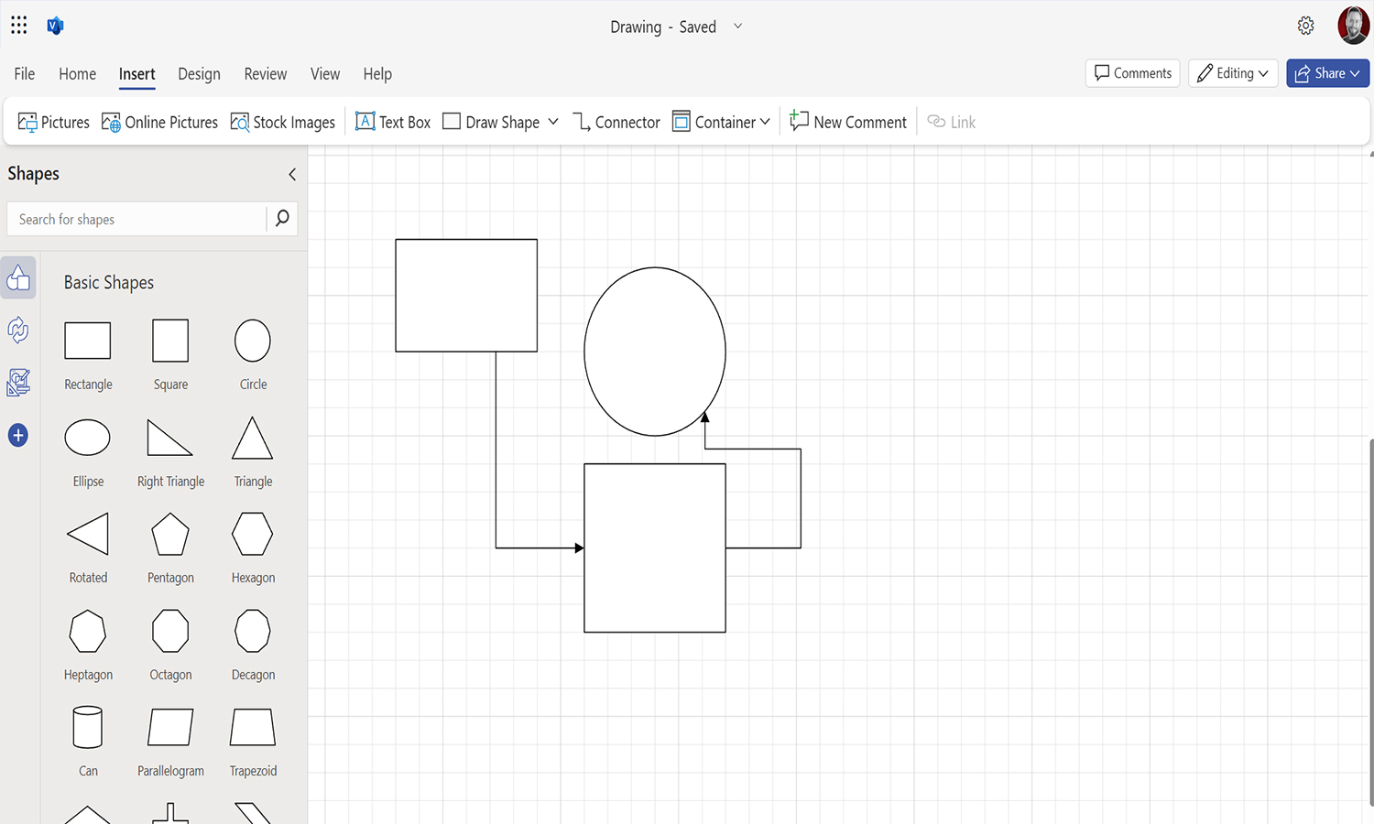Open the Comments panel

(x=1132, y=73)
